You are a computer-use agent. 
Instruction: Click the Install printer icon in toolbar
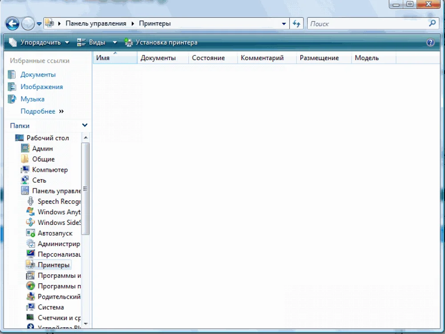[x=129, y=43]
